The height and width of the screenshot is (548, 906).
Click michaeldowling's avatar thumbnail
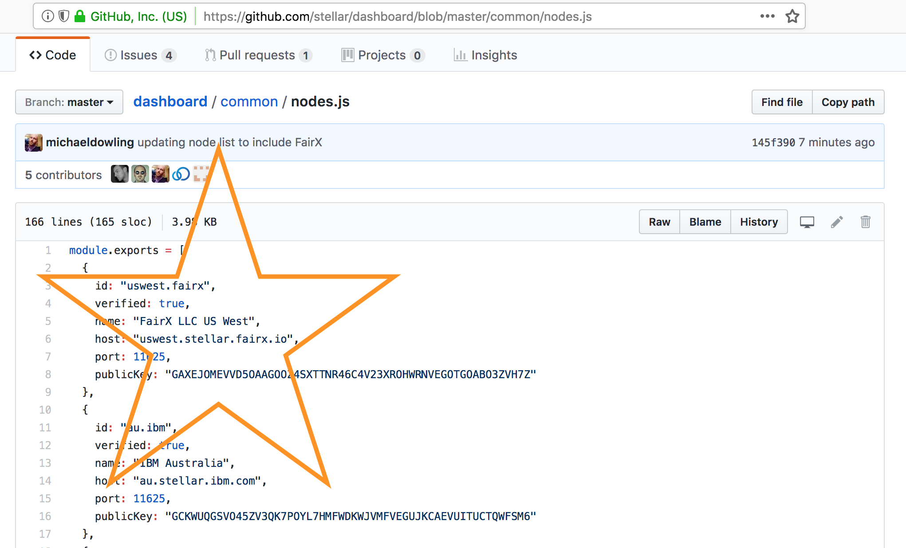coord(34,142)
